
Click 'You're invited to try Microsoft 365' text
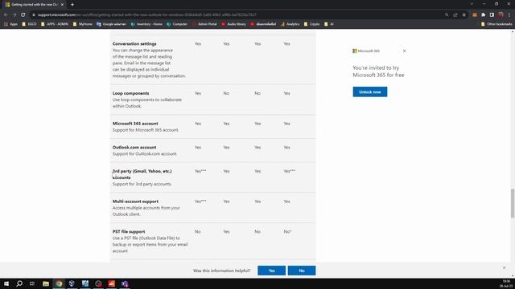click(378, 71)
